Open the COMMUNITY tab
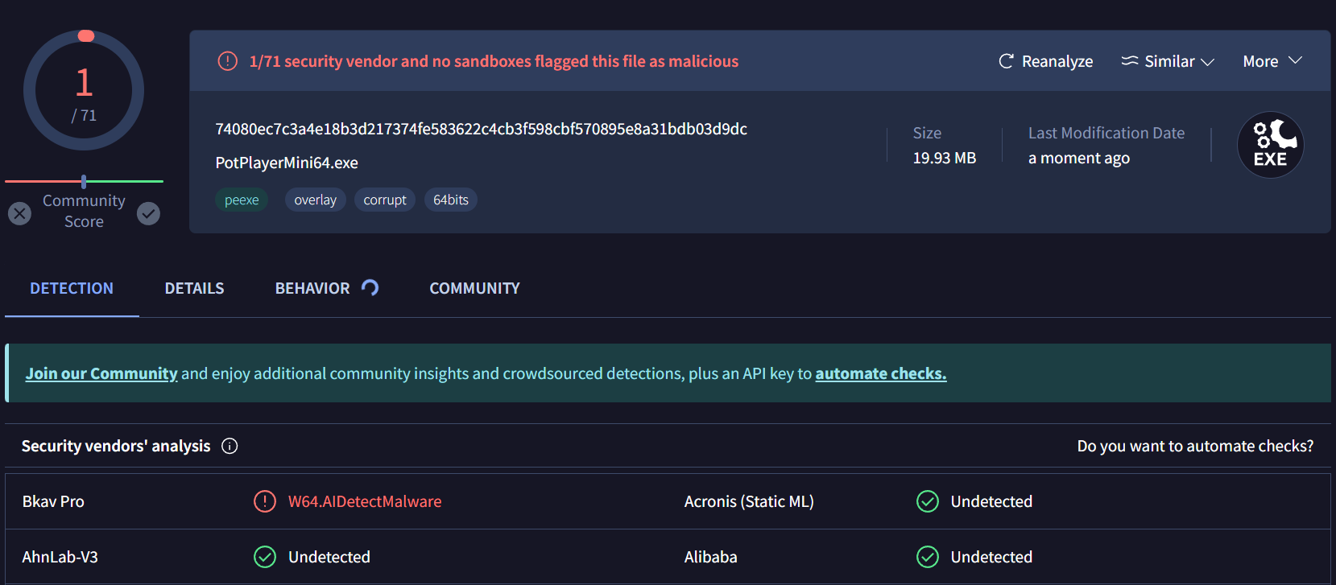This screenshot has width=1336, height=585. click(x=475, y=288)
